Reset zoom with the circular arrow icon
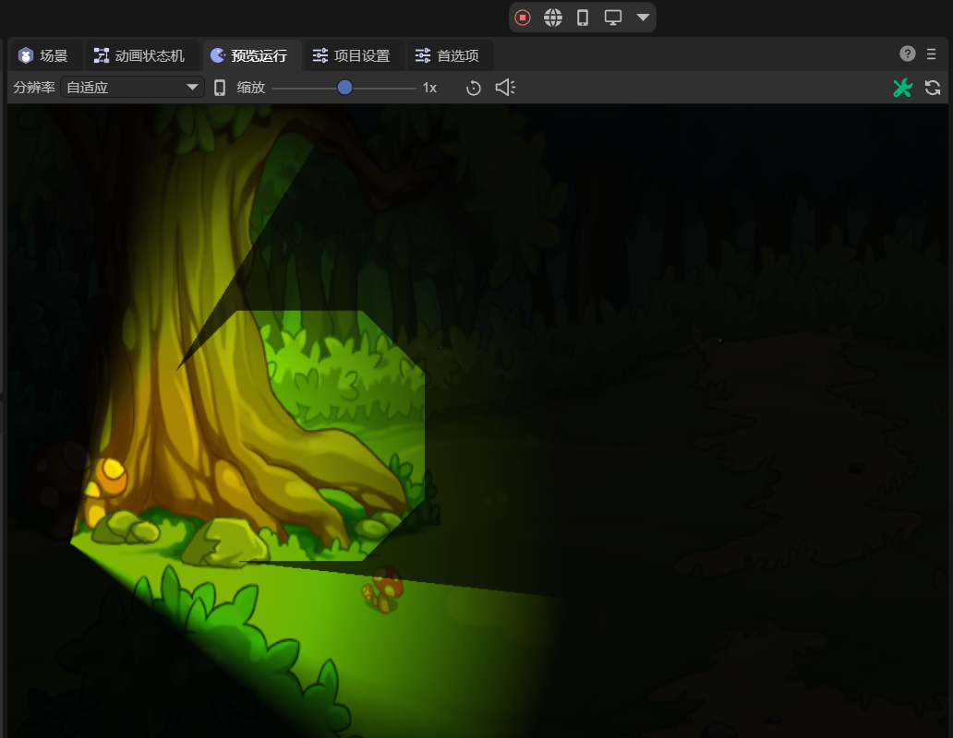Screen dimensions: 953x738 (x=474, y=88)
